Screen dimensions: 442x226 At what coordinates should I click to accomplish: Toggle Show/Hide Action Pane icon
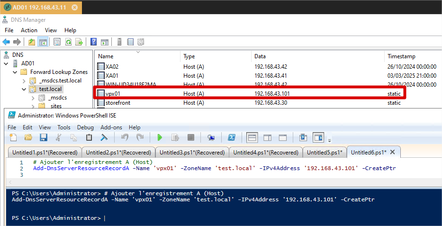click(105, 42)
